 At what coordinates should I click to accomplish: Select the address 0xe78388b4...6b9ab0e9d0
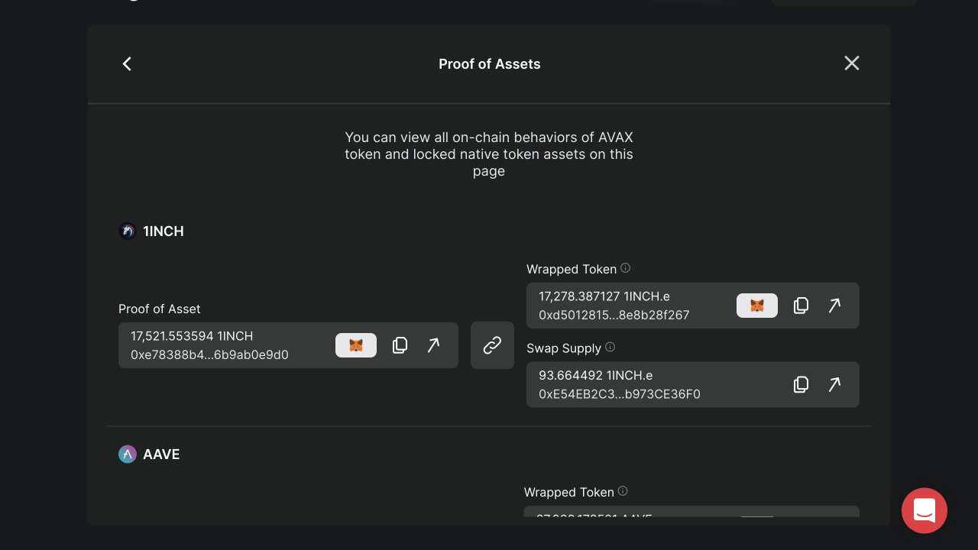[x=209, y=354]
